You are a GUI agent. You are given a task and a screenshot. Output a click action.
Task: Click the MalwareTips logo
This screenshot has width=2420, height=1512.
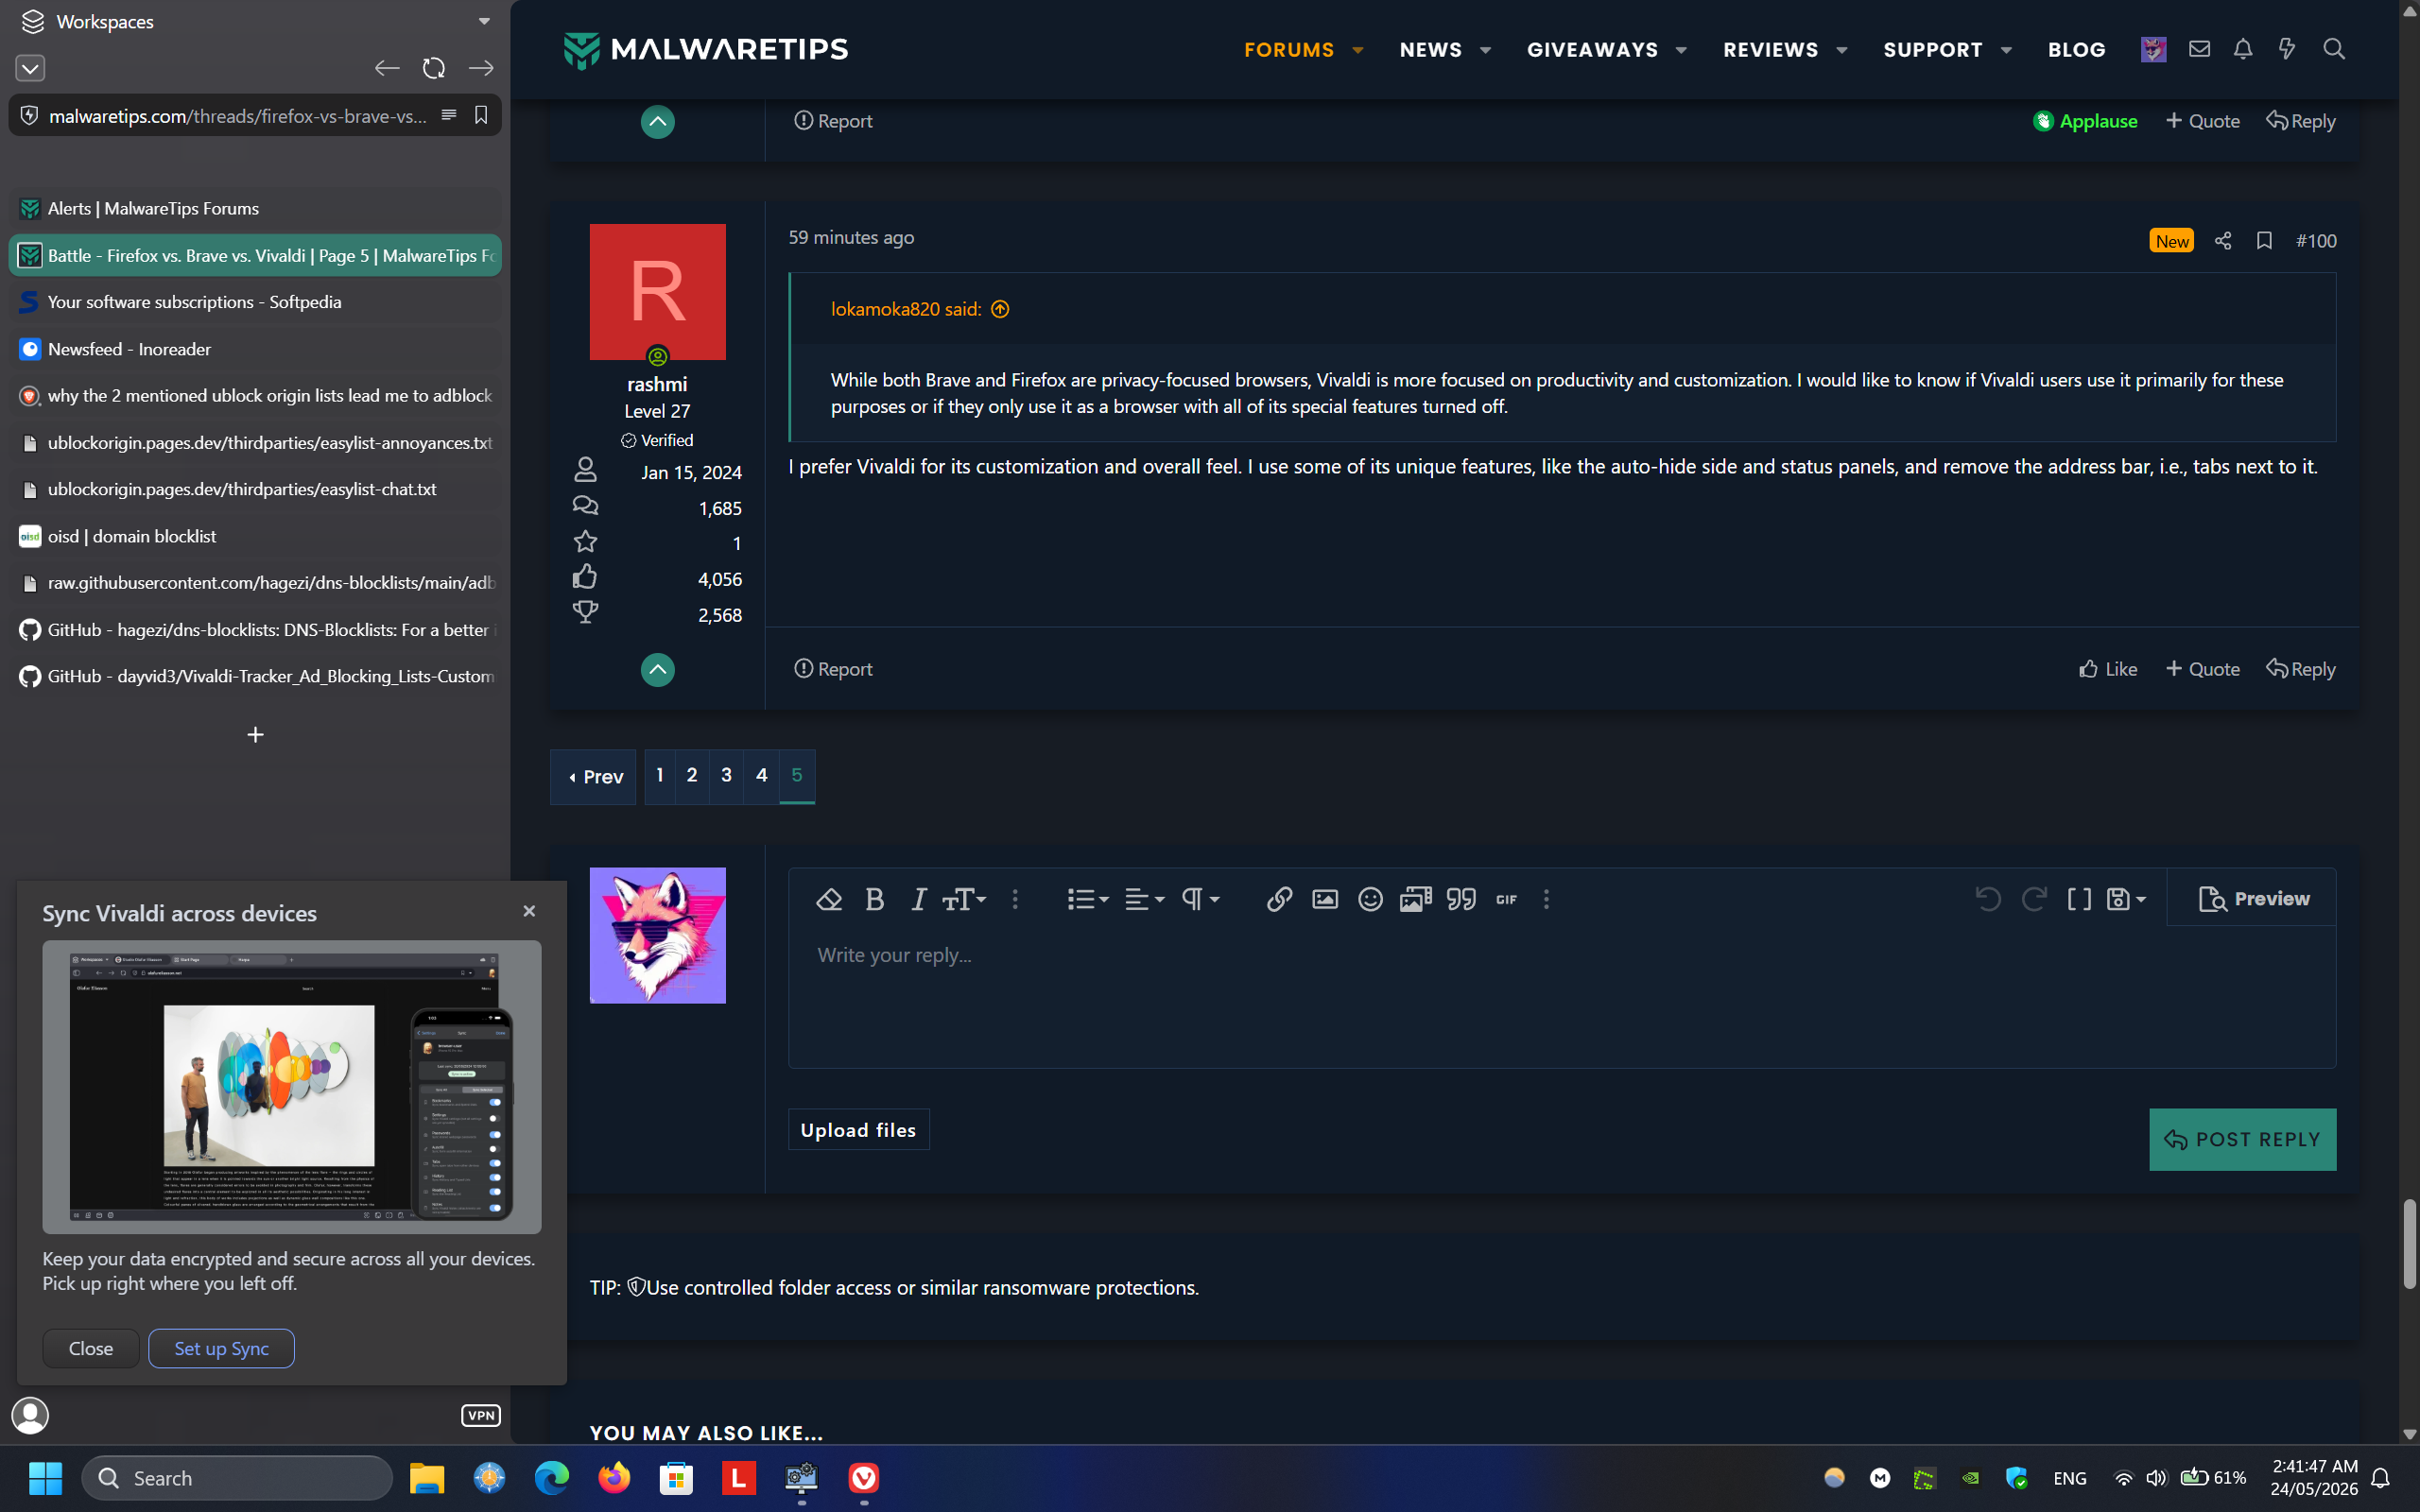(x=705, y=49)
